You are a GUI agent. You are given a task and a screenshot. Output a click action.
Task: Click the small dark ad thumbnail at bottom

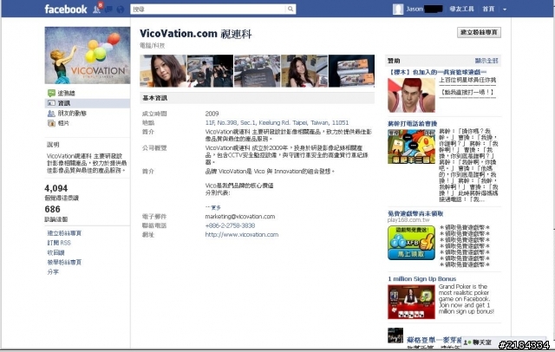click(x=395, y=336)
